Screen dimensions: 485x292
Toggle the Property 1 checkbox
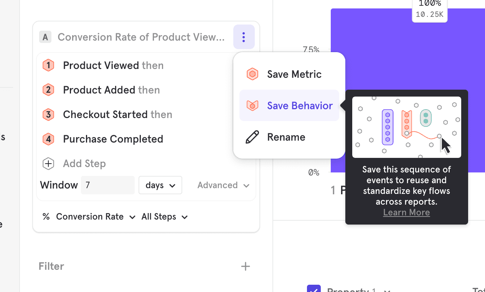(314, 290)
